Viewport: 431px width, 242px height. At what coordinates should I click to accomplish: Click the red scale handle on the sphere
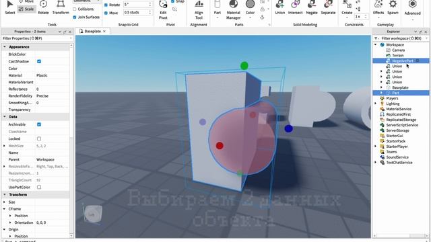tap(220, 146)
